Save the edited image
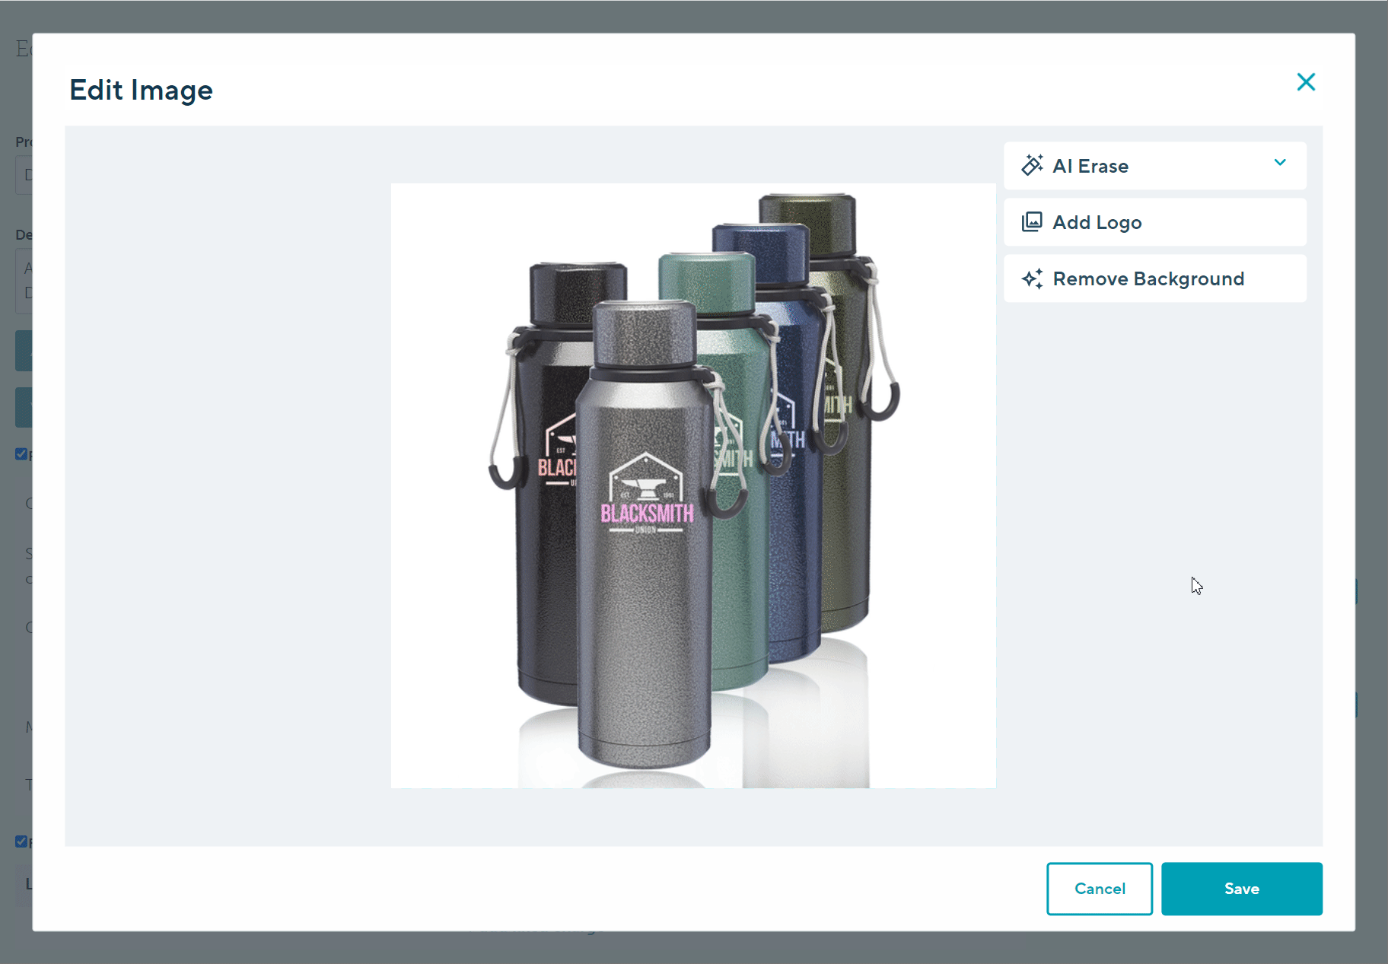 (1241, 888)
